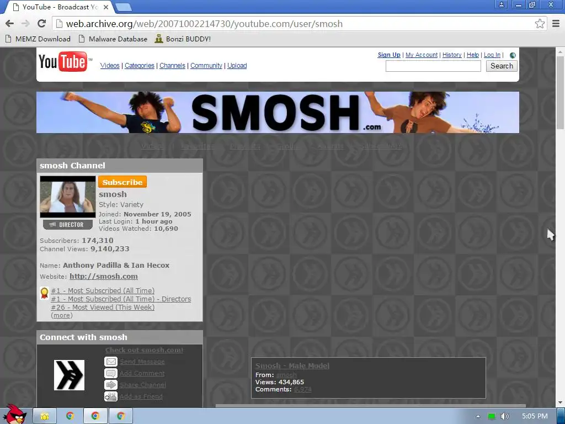
Task: Click the Share Channel link text
Action: tap(143, 385)
